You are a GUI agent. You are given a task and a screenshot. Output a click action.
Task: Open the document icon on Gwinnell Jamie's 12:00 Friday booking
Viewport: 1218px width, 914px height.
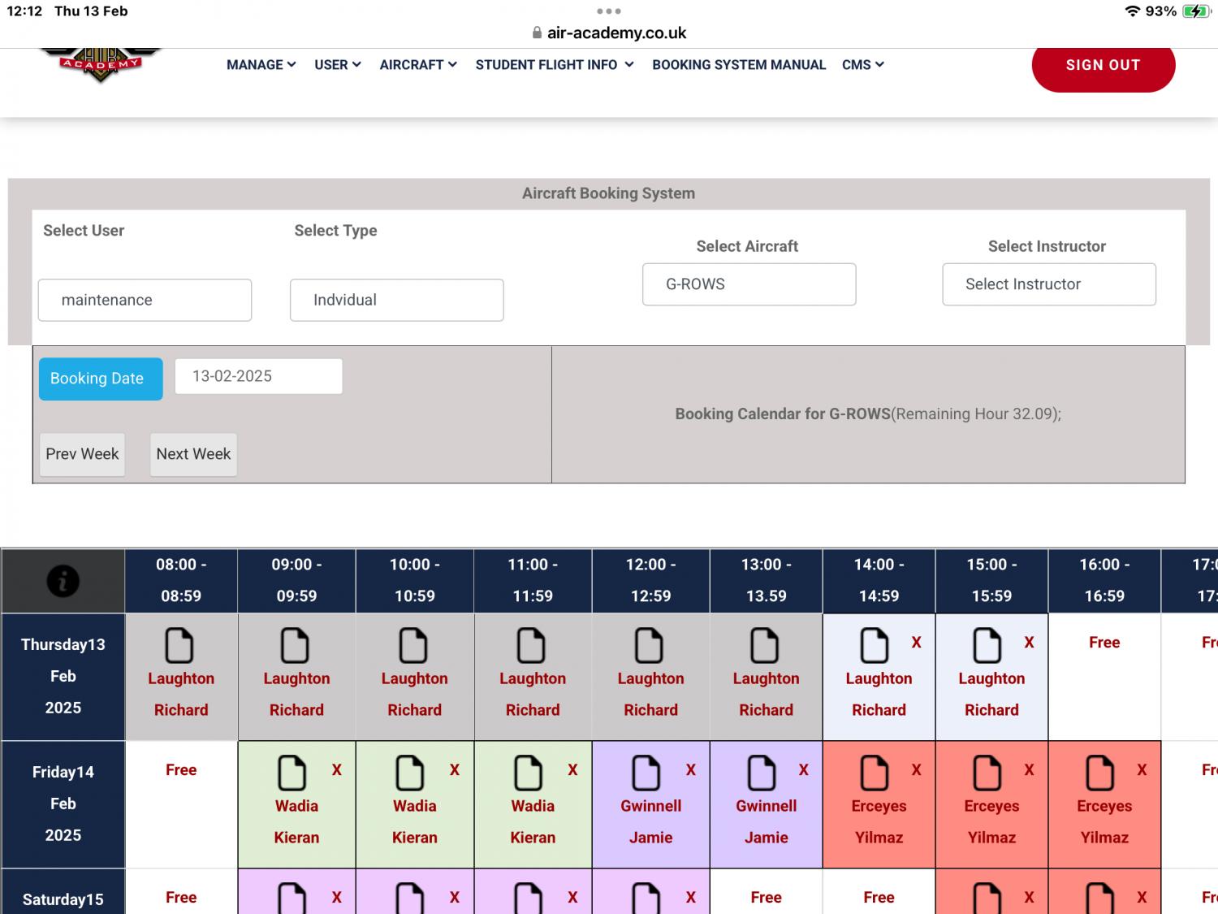coord(646,773)
